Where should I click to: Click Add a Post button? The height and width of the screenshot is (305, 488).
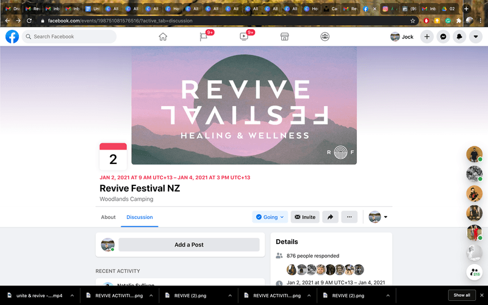pos(189,245)
